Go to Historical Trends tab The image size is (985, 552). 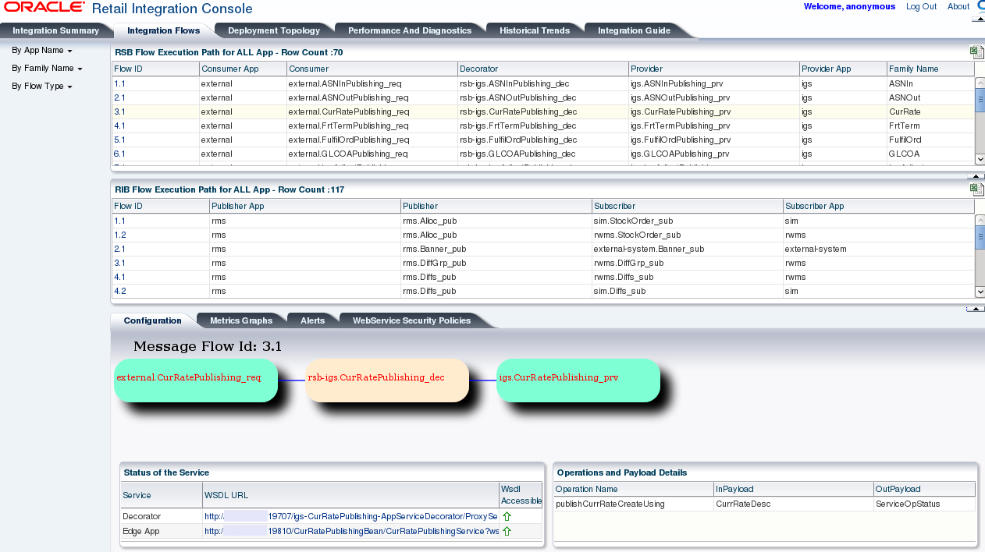[x=535, y=30]
